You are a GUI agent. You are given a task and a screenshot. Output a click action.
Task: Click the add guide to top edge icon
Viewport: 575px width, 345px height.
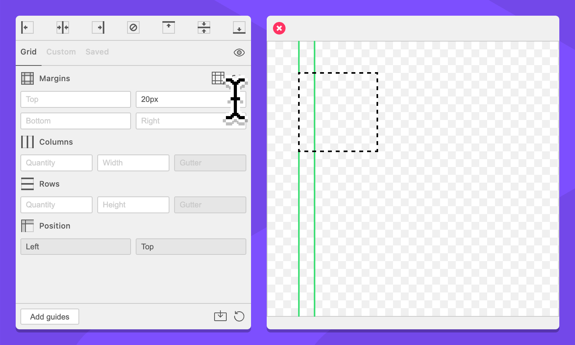coord(169,27)
